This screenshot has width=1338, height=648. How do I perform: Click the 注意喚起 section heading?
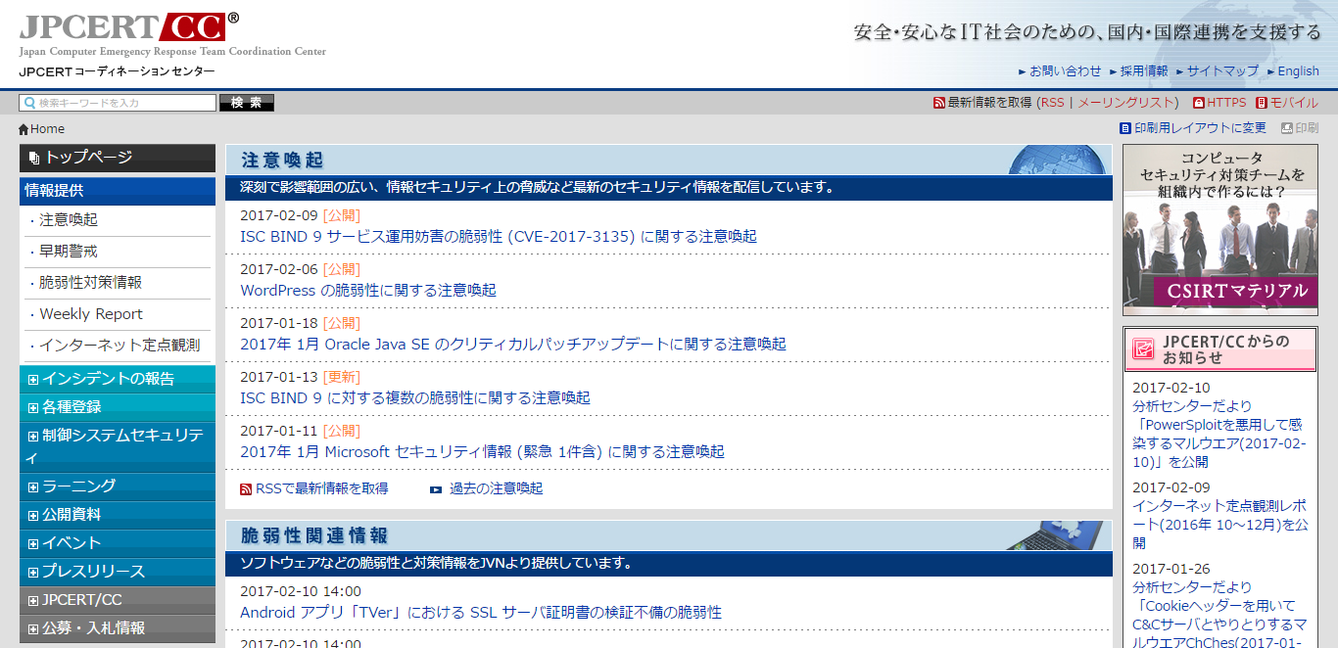[x=282, y=161]
